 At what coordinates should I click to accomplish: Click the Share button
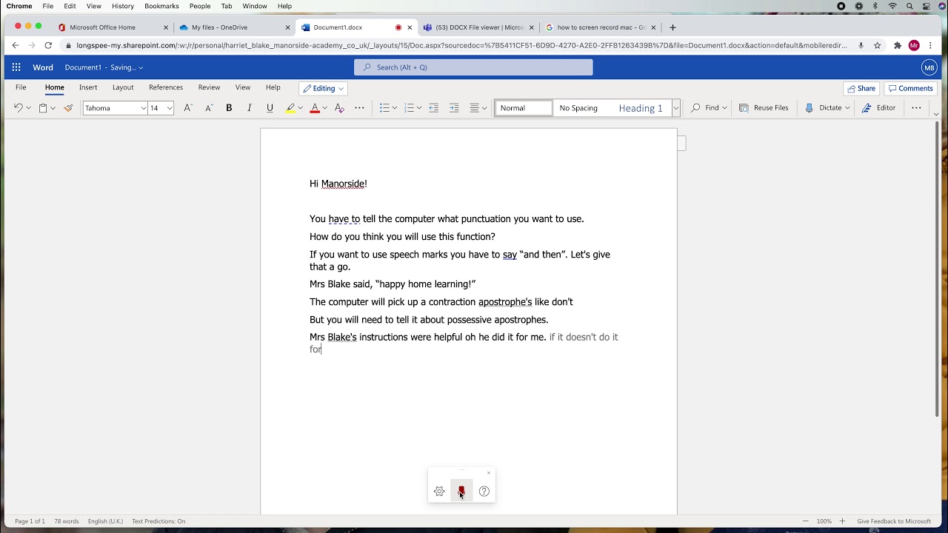[x=861, y=88]
